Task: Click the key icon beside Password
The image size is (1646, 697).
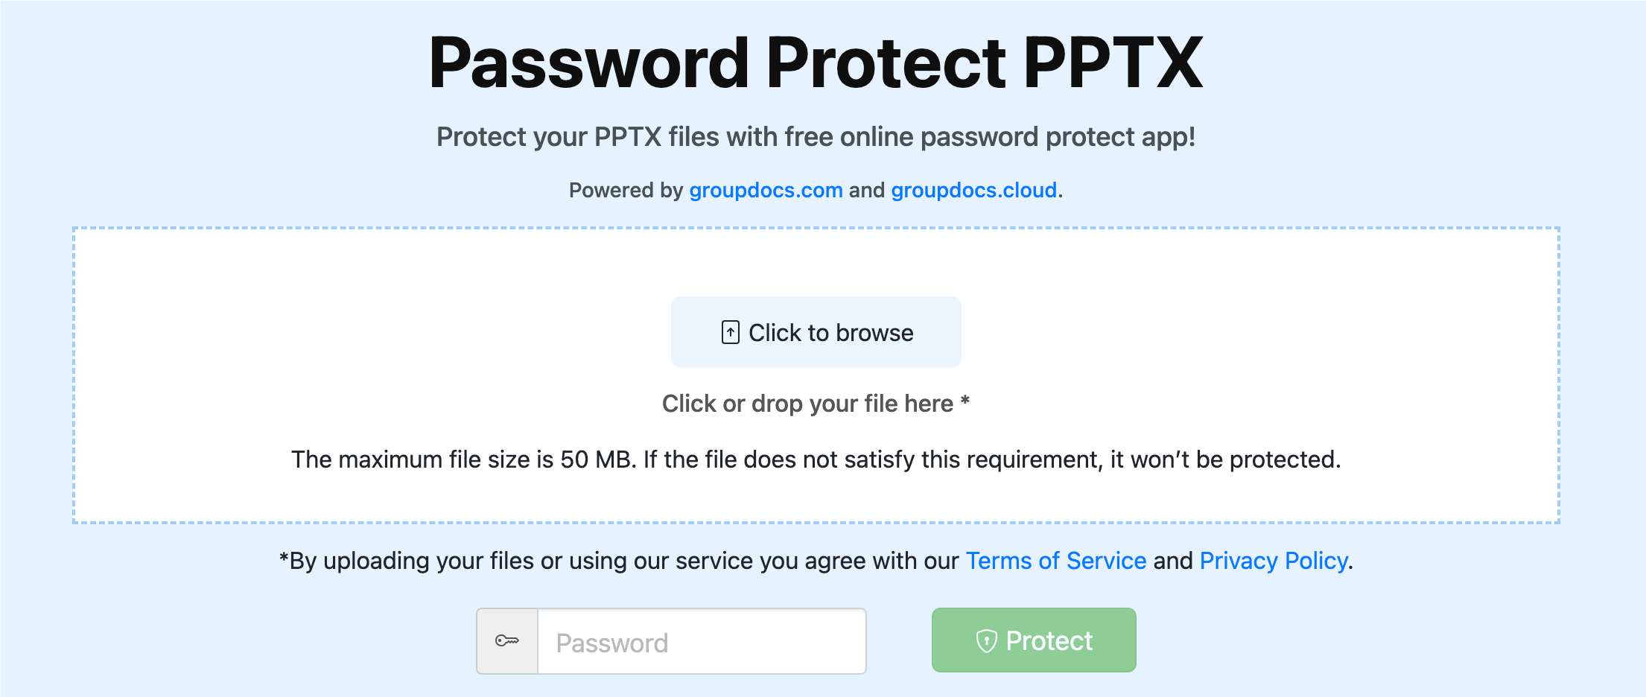Action: (507, 641)
